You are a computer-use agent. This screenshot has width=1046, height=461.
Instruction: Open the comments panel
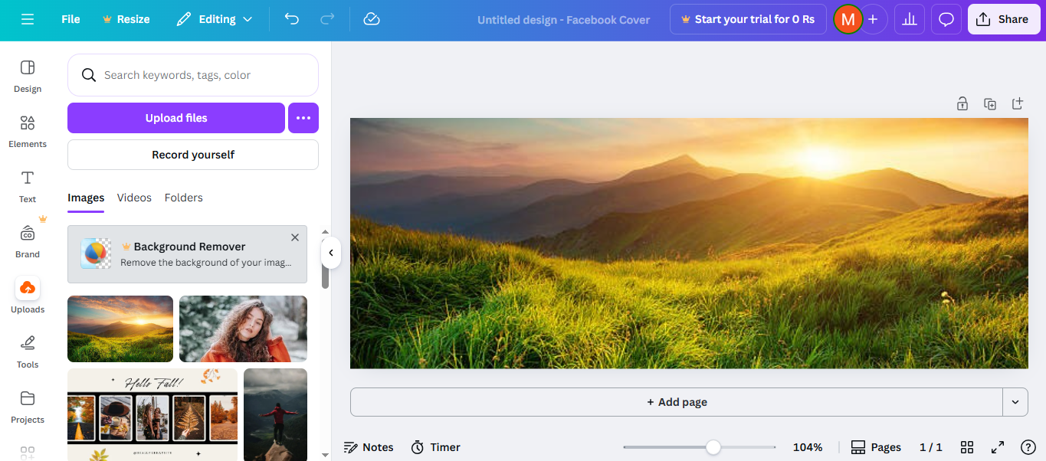pos(946,18)
